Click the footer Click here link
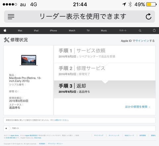 (38, 138)
